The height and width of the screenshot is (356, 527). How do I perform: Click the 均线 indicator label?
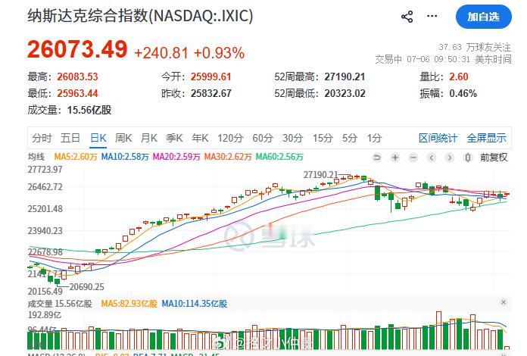pos(36,157)
